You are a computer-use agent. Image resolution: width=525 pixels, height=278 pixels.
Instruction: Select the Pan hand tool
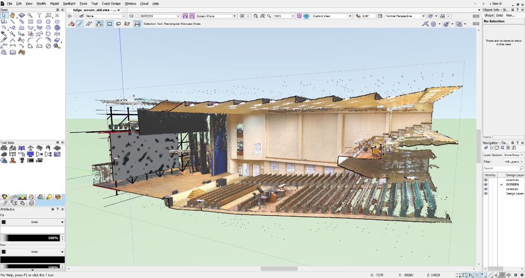point(13,16)
